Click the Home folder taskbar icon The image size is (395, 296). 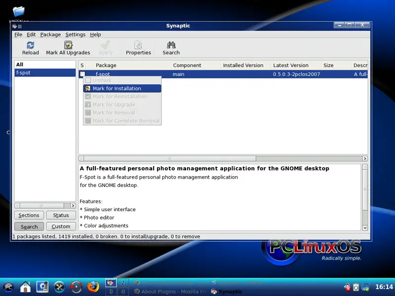point(26,287)
